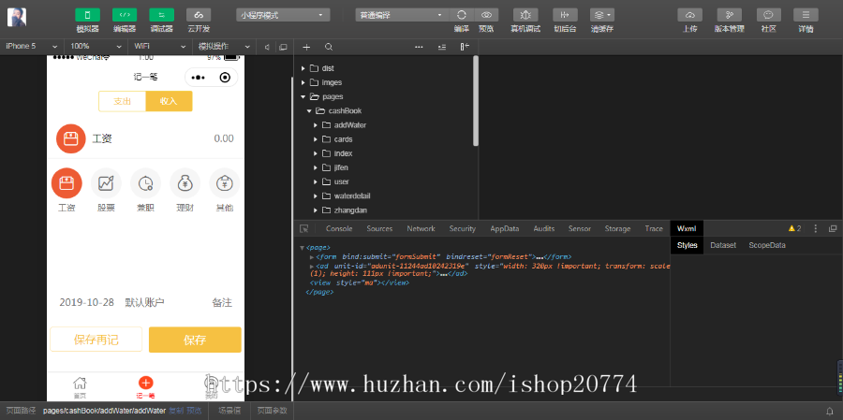Image resolution: width=843 pixels, height=420 pixels.
Task: Select the 股票 category icon in simulator
Action: (106, 183)
